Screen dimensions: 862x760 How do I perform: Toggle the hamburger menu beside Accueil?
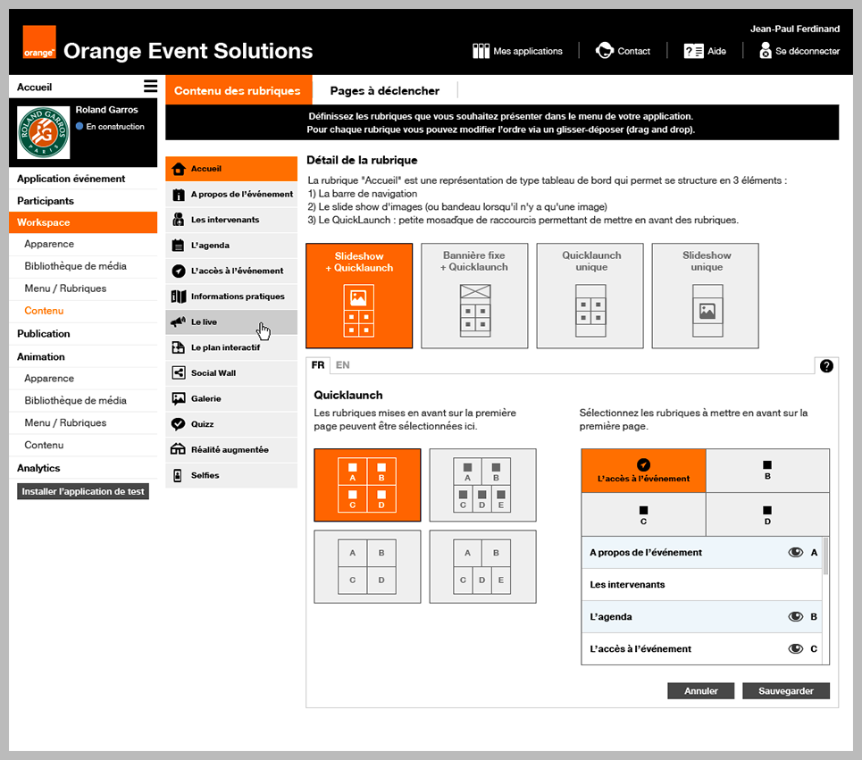pos(150,87)
